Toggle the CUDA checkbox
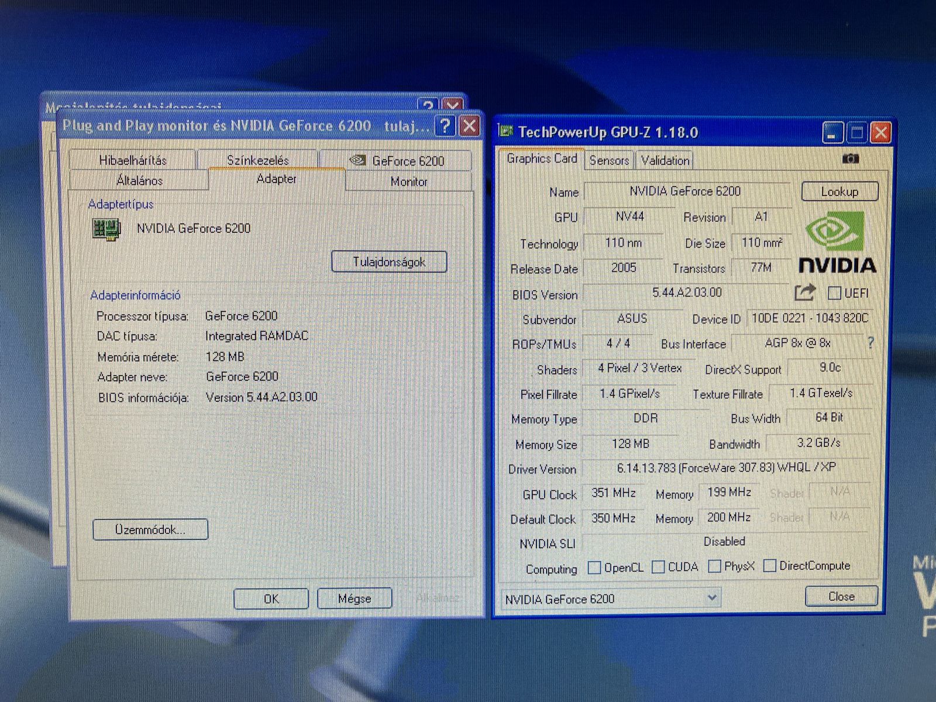The image size is (936, 702). coord(658,567)
